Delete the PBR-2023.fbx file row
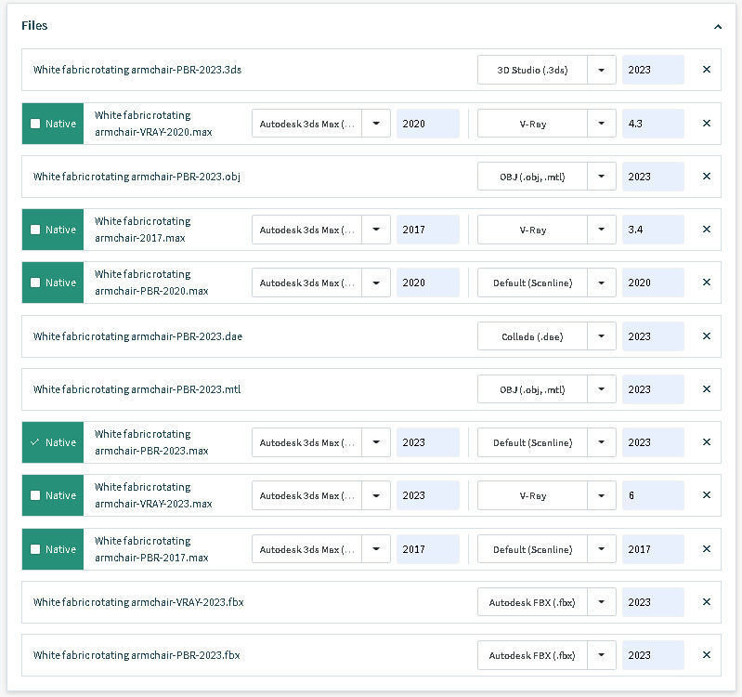Image resolution: width=742 pixels, height=697 pixels. pyautogui.click(x=706, y=655)
